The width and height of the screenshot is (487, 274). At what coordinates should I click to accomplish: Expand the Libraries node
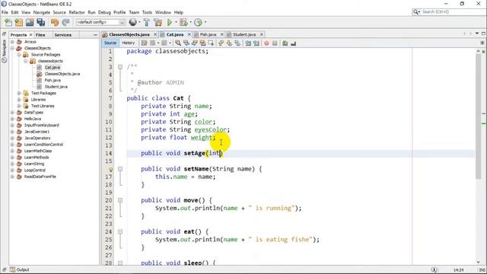[x=19, y=100]
